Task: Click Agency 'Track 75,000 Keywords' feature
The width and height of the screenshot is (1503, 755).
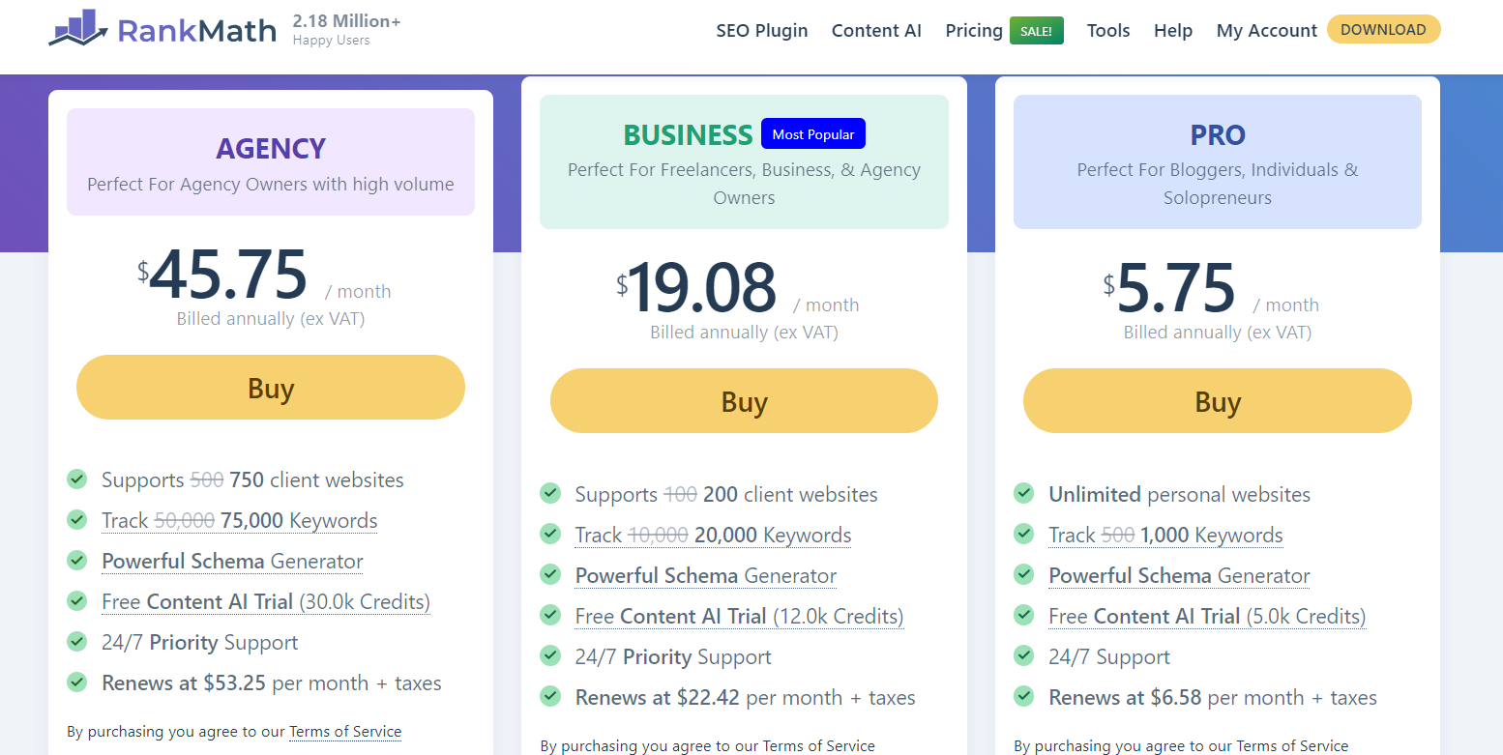Action: click(240, 520)
